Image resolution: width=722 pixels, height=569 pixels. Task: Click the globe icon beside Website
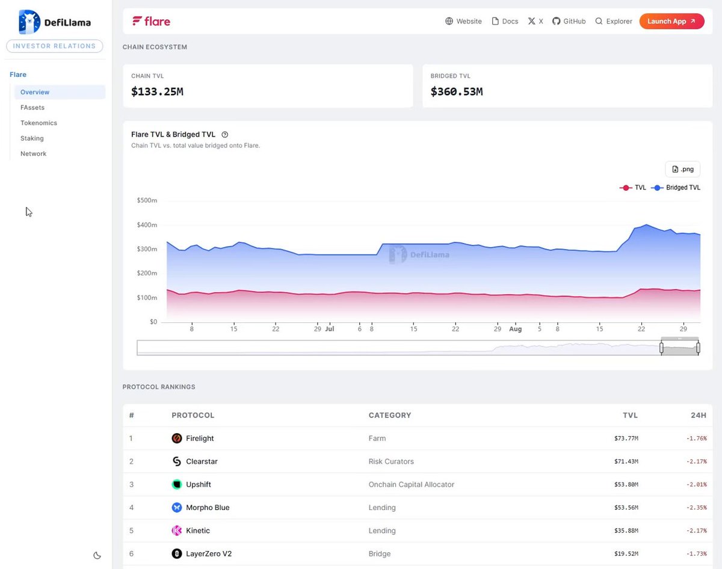[449, 21]
